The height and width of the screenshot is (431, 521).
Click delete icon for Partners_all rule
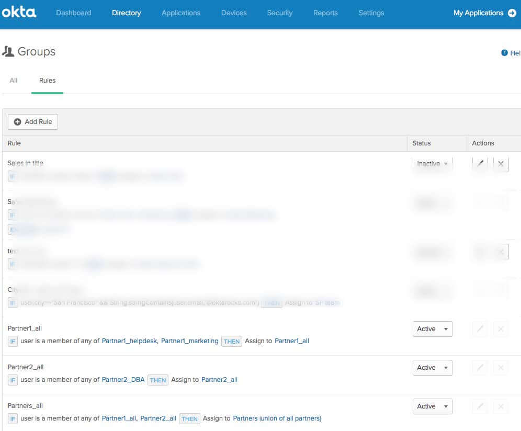coord(501,406)
